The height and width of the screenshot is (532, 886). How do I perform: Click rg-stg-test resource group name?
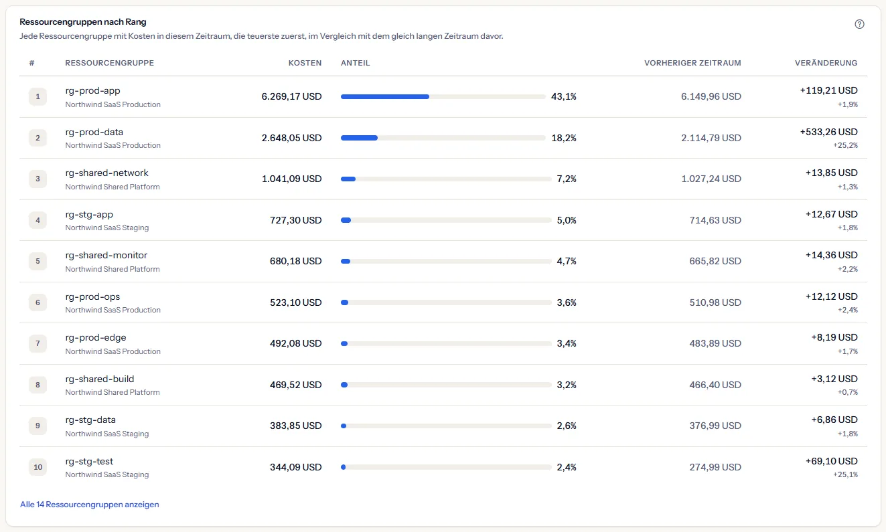point(90,461)
